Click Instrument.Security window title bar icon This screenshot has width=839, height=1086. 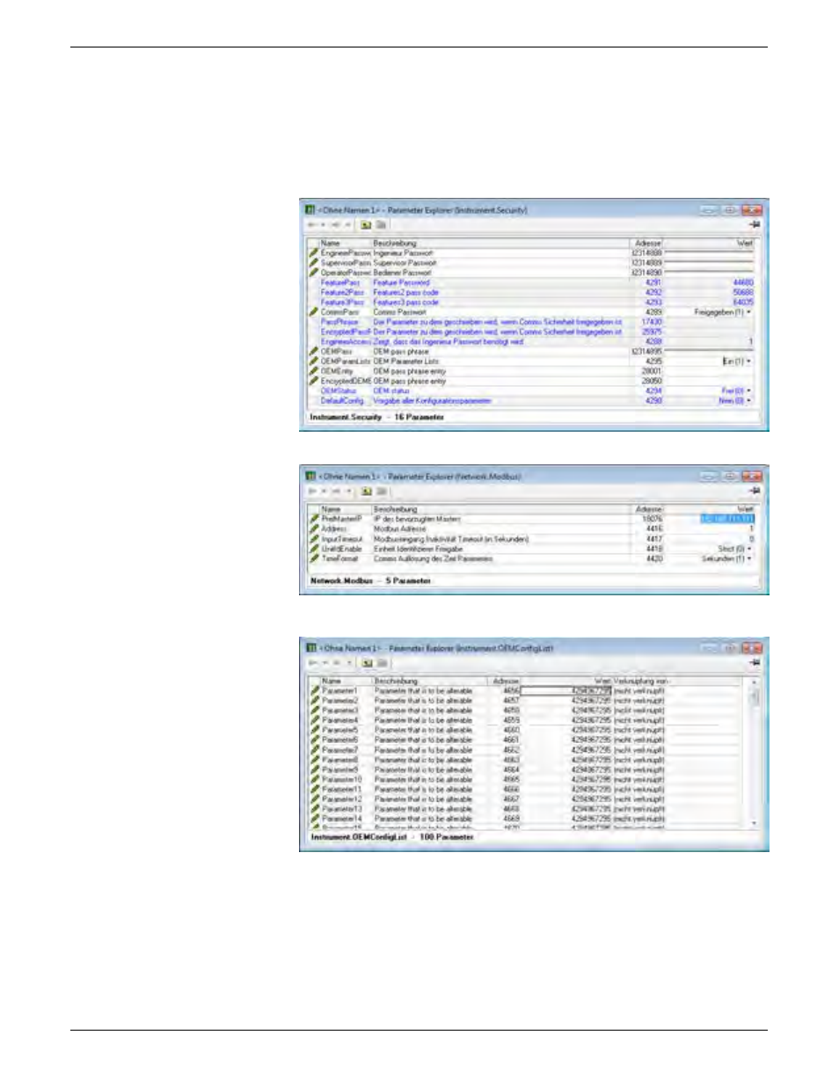(x=310, y=209)
